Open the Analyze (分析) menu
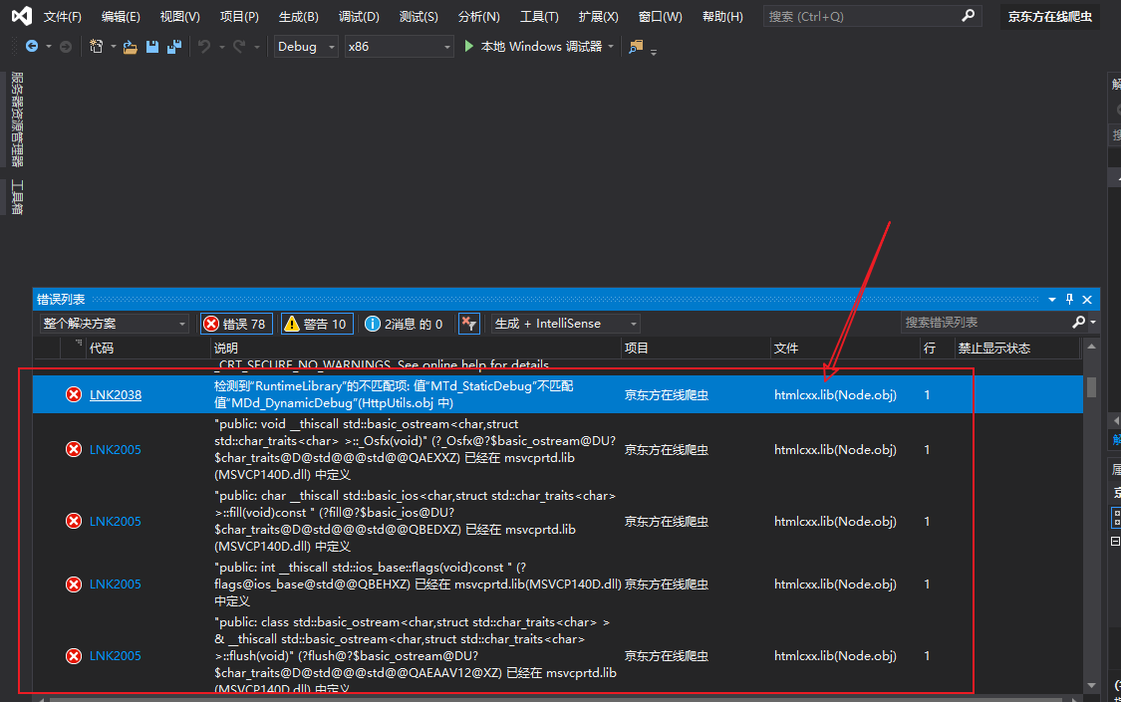 479,16
